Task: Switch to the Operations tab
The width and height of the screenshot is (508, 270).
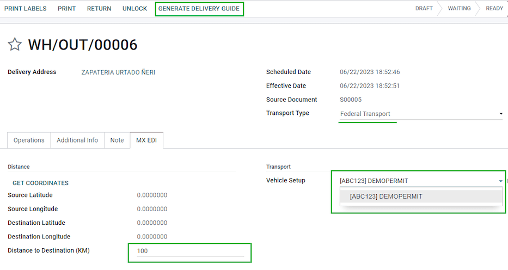Action: [29, 140]
